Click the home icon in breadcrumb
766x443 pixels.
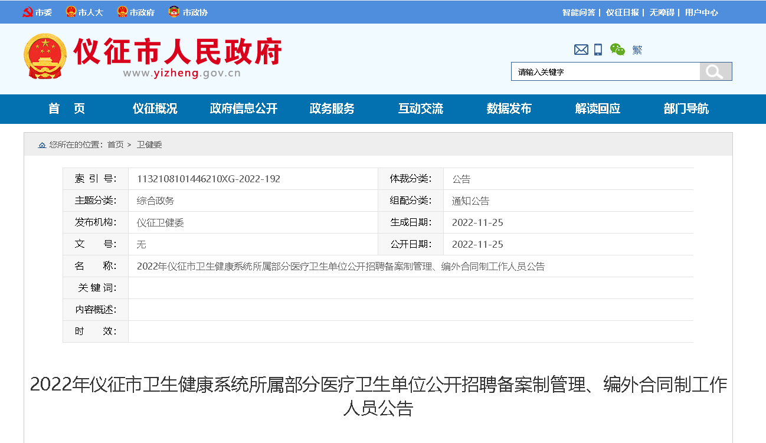point(42,145)
